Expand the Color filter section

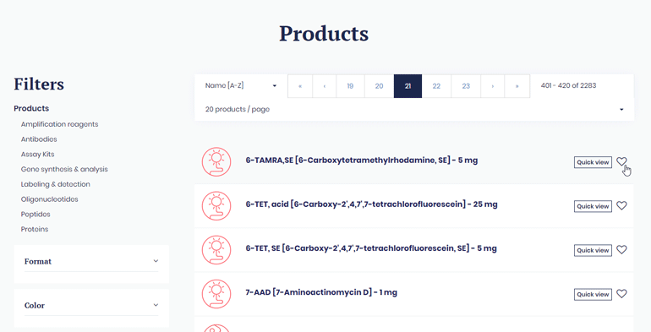[91, 306]
